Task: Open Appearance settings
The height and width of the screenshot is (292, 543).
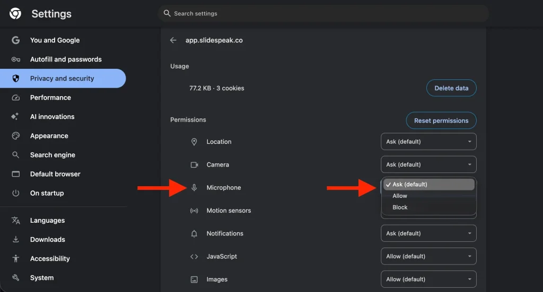Action: (63, 136)
